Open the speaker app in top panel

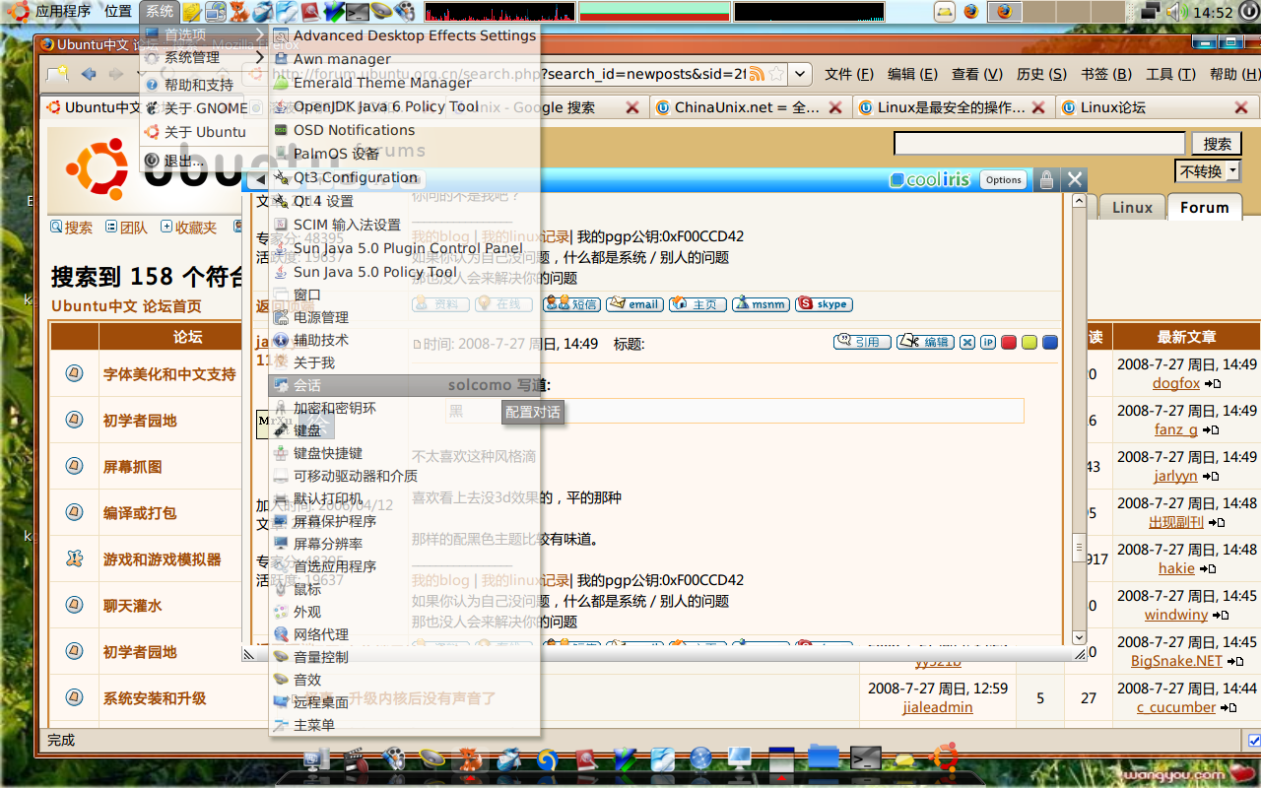[381, 12]
